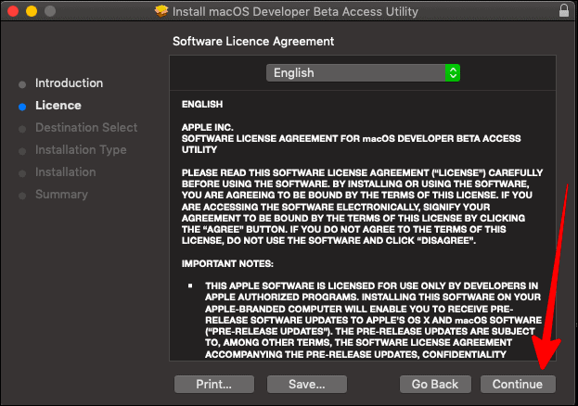Click the Continue button
The width and height of the screenshot is (578, 406).
(x=518, y=385)
